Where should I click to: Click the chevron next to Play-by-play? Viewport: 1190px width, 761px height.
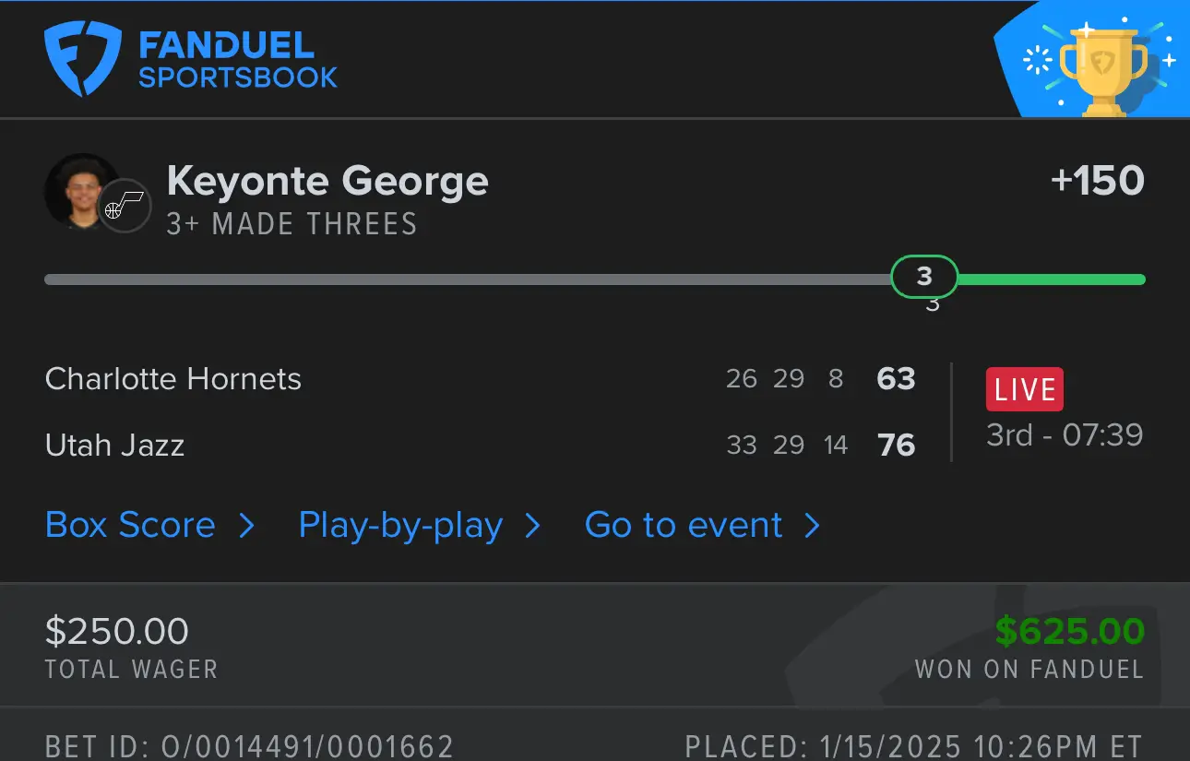coord(532,526)
